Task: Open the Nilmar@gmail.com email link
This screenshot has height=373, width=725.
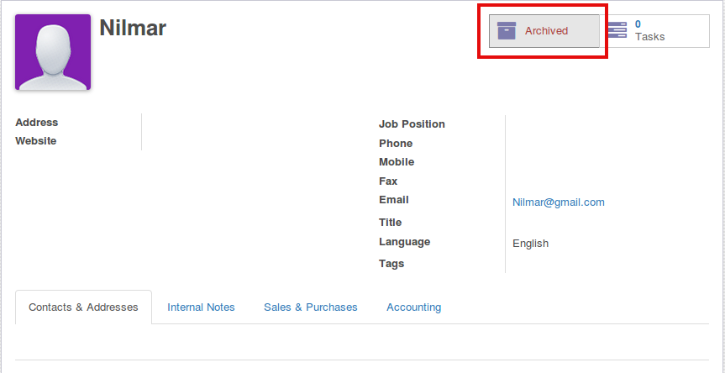Action: (x=559, y=202)
